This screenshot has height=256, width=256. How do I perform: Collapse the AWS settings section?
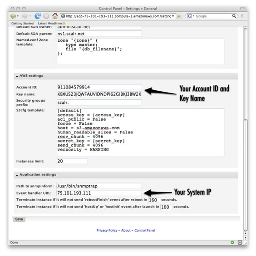pyautogui.click(x=17, y=76)
